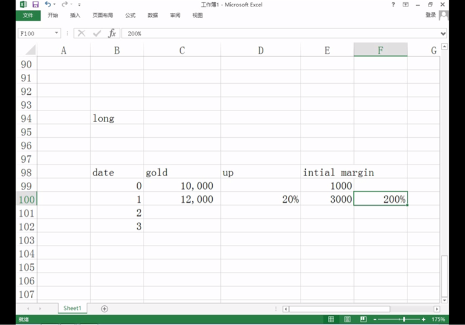The width and height of the screenshot is (465, 325).
Task: Select row 100 header
Action: click(x=26, y=199)
